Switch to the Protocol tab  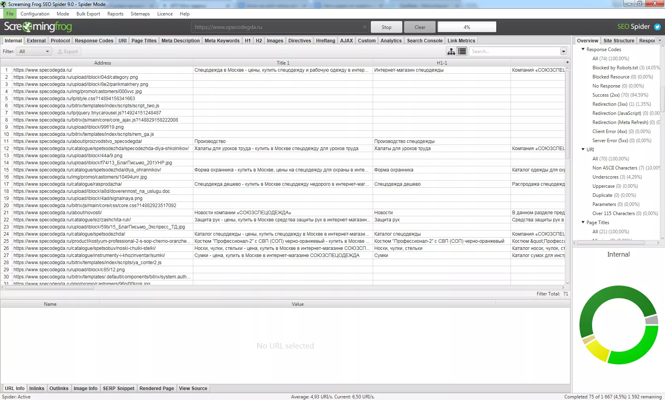click(x=60, y=41)
